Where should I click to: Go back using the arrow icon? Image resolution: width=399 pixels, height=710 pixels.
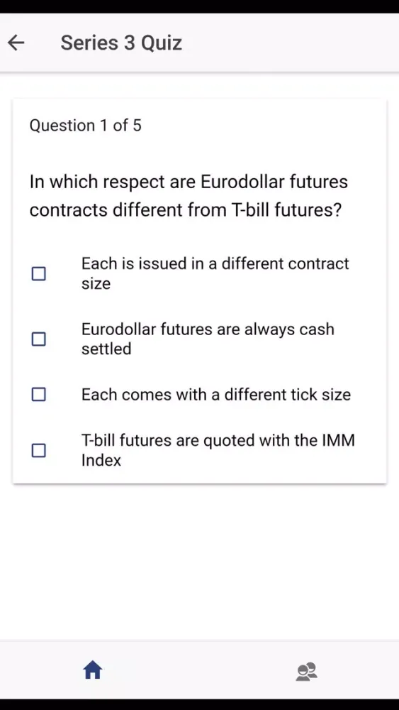[x=16, y=43]
